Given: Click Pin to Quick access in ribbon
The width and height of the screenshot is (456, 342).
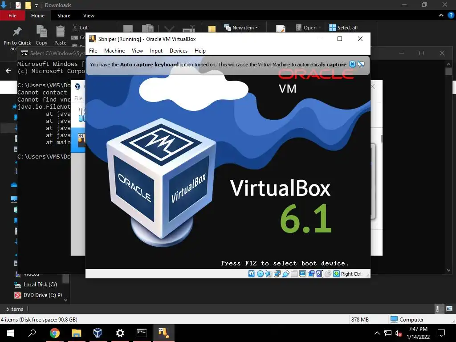Looking at the screenshot, I should [17, 38].
